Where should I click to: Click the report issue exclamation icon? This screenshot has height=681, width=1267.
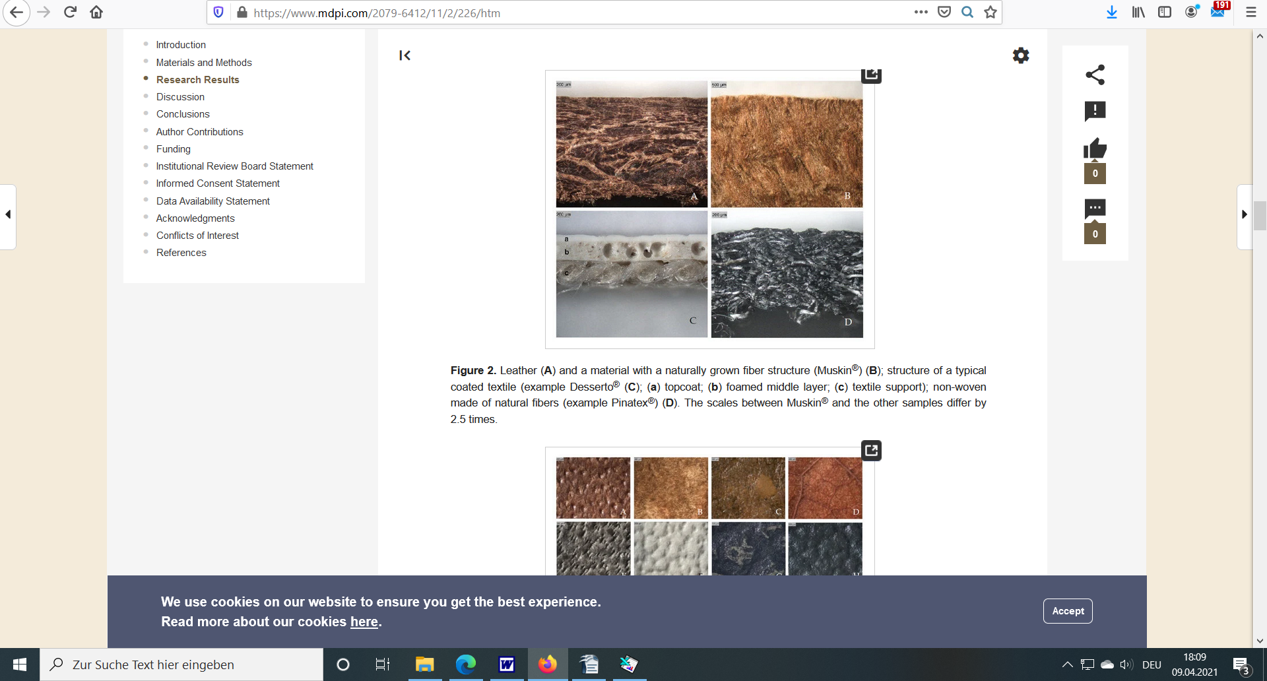click(x=1095, y=111)
